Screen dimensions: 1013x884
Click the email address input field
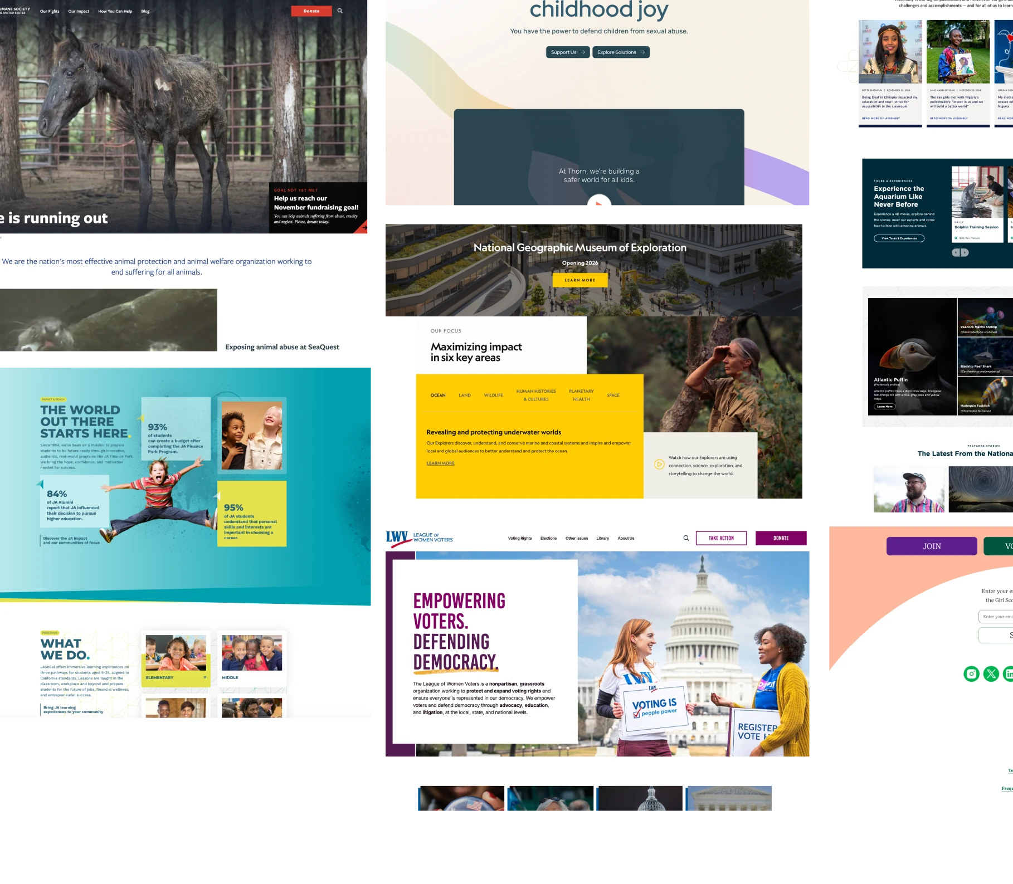click(996, 617)
